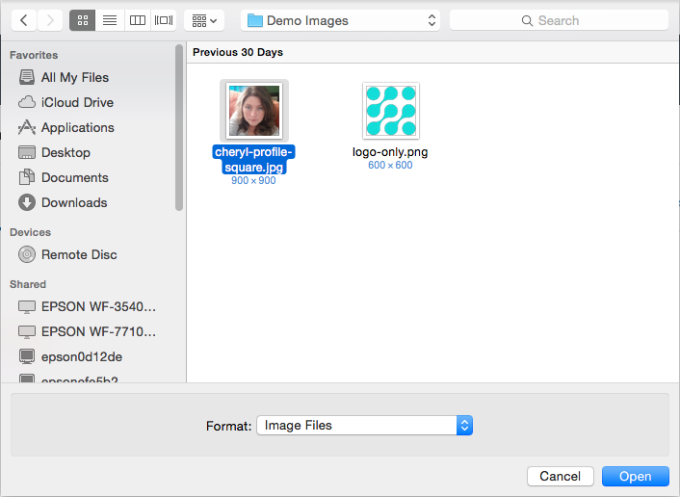Go forward with the right chevron button
Screen dimensions: 680x497
50,20
